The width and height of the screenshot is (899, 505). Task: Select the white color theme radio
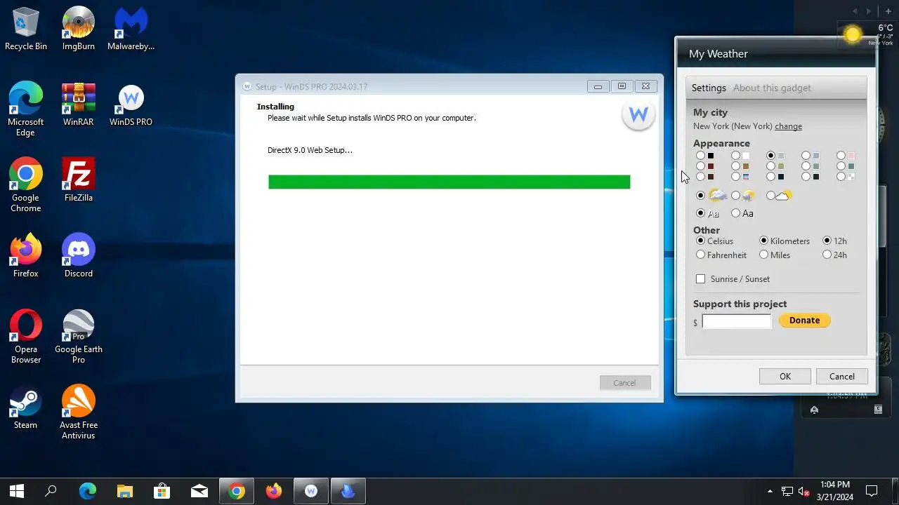pyautogui.click(x=735, y=156)
